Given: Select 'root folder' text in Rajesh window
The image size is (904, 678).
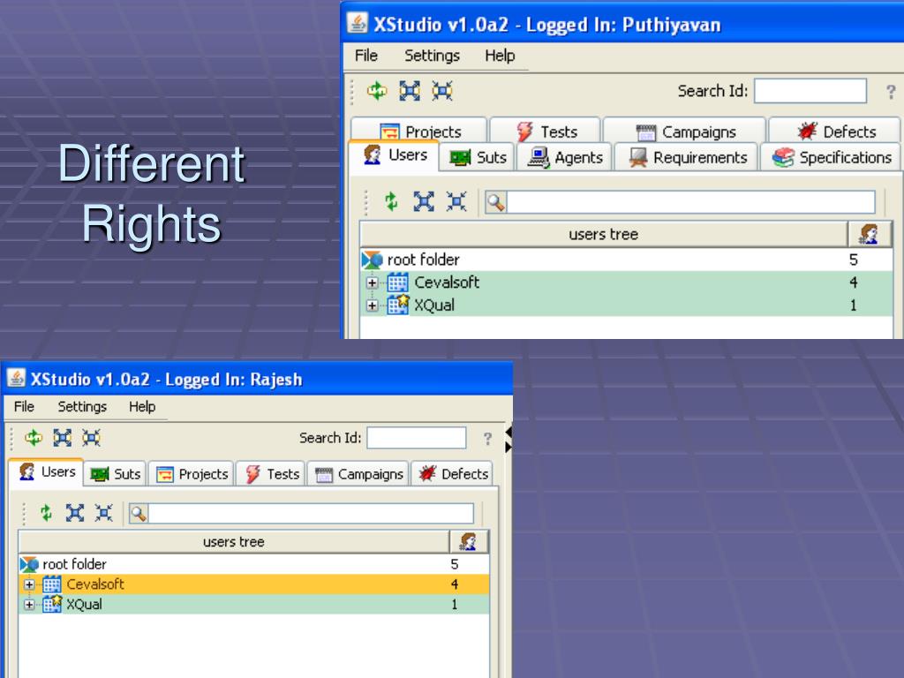Looking at the screenshot, I should pos(74,564).
